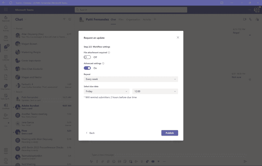This screenshot has height=166, width=262.
Task: Expand the Chat header dropdown chevron
Action: pos(26,19)
